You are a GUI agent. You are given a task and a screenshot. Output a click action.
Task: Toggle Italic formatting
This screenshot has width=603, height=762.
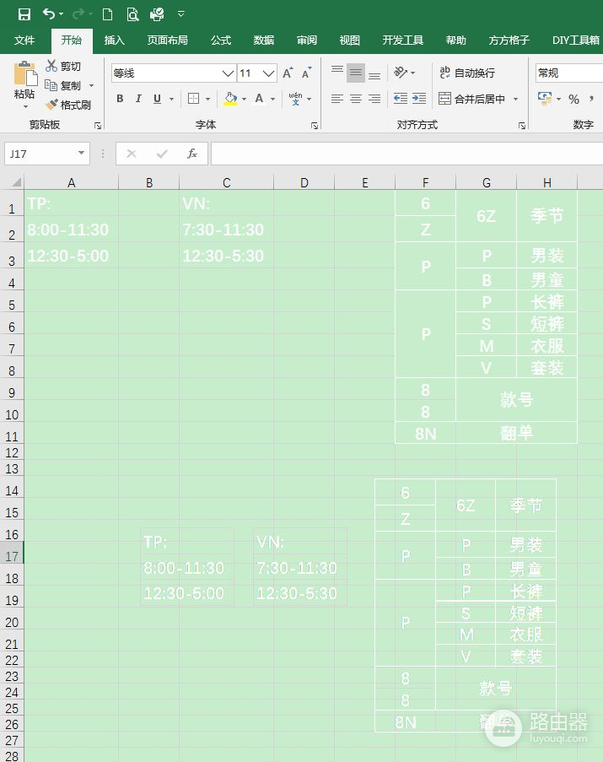point(138,99)
